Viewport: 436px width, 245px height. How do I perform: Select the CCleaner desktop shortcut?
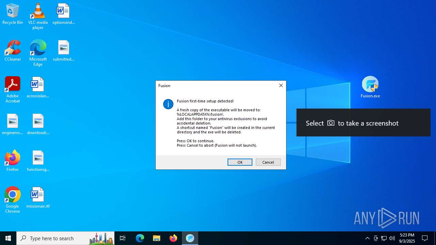tap(13, 51)
